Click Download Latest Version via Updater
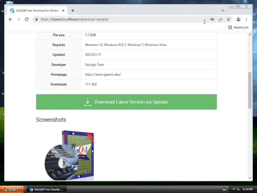 tap(126, 102)
